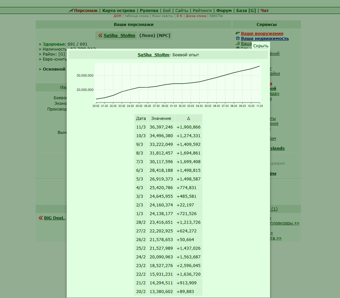Open the Персонаж menu item
Viewport: 340px width, 298px height.
(x=86, y=11)
